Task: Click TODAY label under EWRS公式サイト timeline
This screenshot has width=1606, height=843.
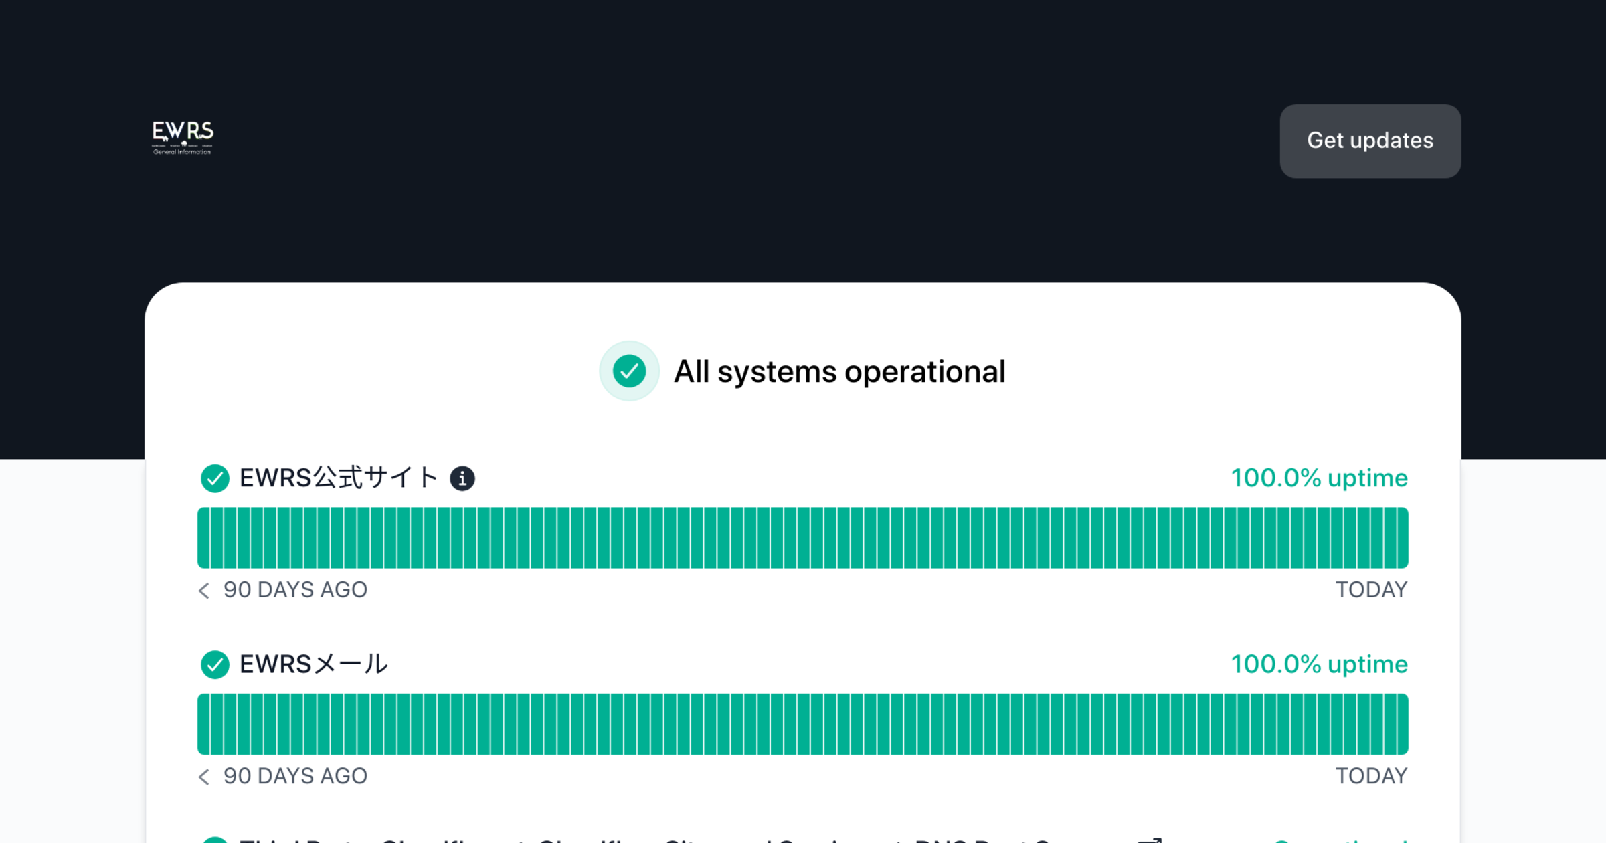Action: 1371,590
